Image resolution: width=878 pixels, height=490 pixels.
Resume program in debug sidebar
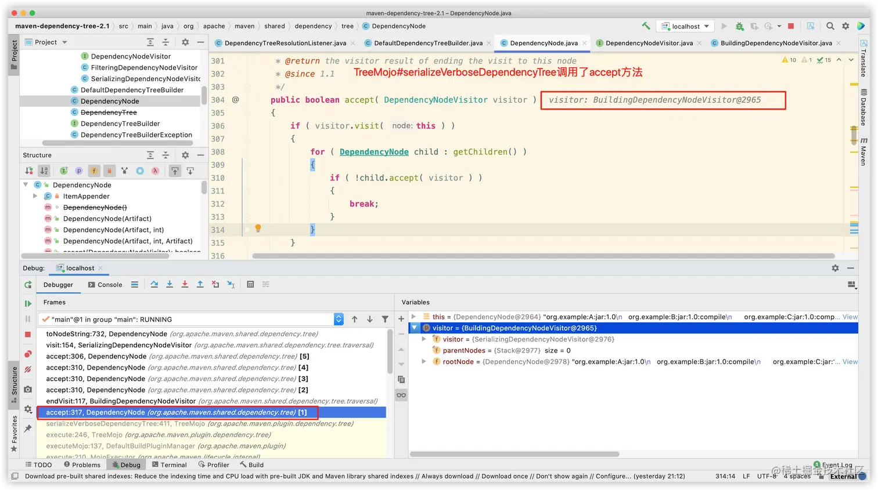pyautogui.click(x=28, y=303)
